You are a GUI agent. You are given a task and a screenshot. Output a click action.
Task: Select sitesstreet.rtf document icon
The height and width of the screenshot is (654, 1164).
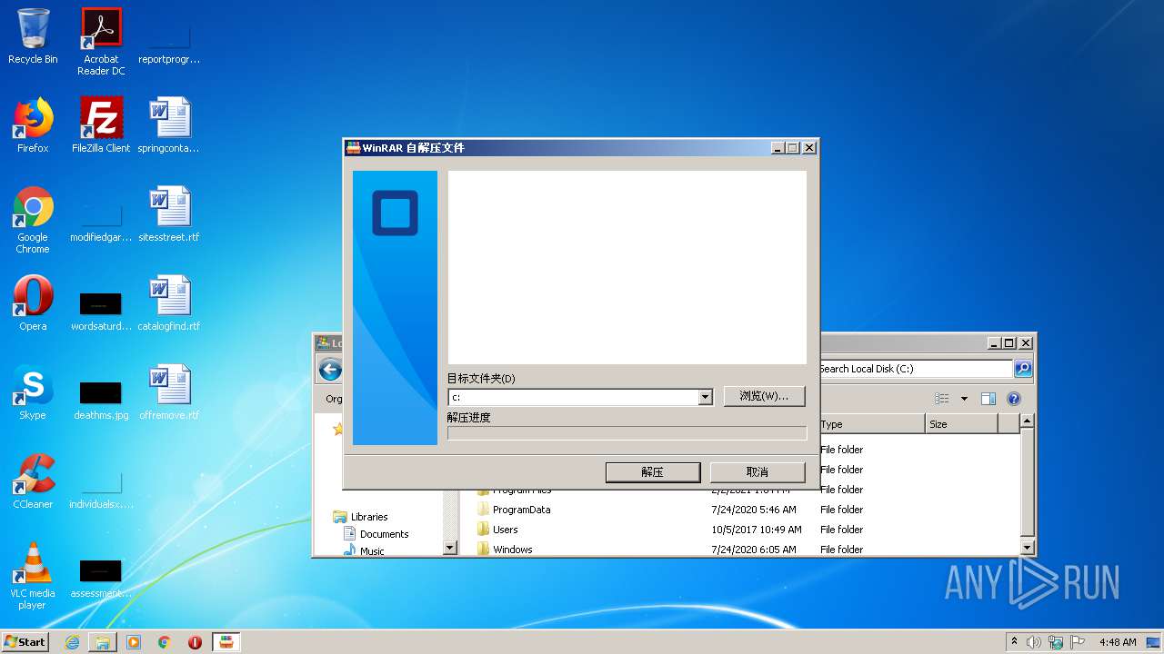[x=169, y=214]
